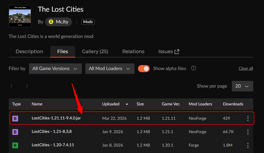
Task: Switch to the Description tab
Action: point(29,51)
